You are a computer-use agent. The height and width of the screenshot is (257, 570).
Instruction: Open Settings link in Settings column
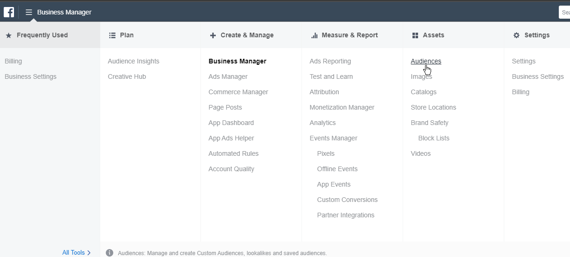(x=523, y=61)
